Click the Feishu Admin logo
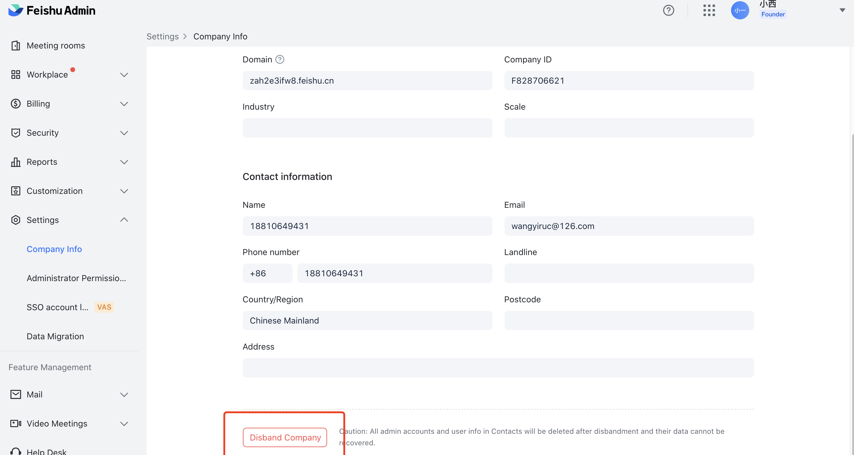854x455 pixels. tap(51, 10)
